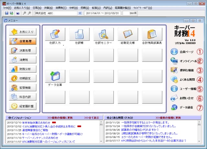Open FAQ 2期比較試算表が参照できなくなってしまいました
This screenshot has width=207, height=149.
pos(149,133)
